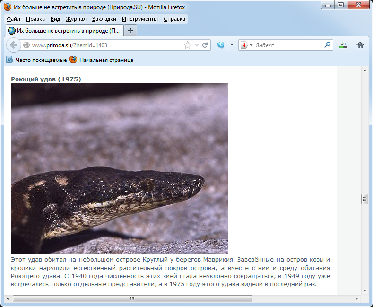
Task: Click the back navigation arrow button
Action: coord(13,45)
